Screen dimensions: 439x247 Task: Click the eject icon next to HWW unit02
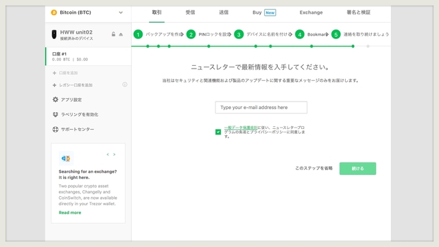(121, 34)
